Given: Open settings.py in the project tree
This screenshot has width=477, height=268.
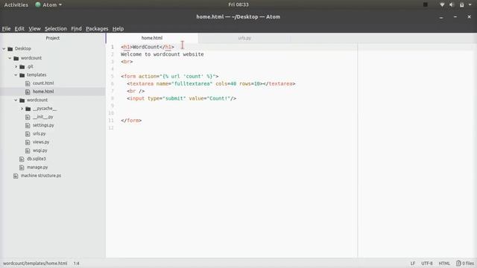Looking at the screenshot, I should [x=43, y=125].
